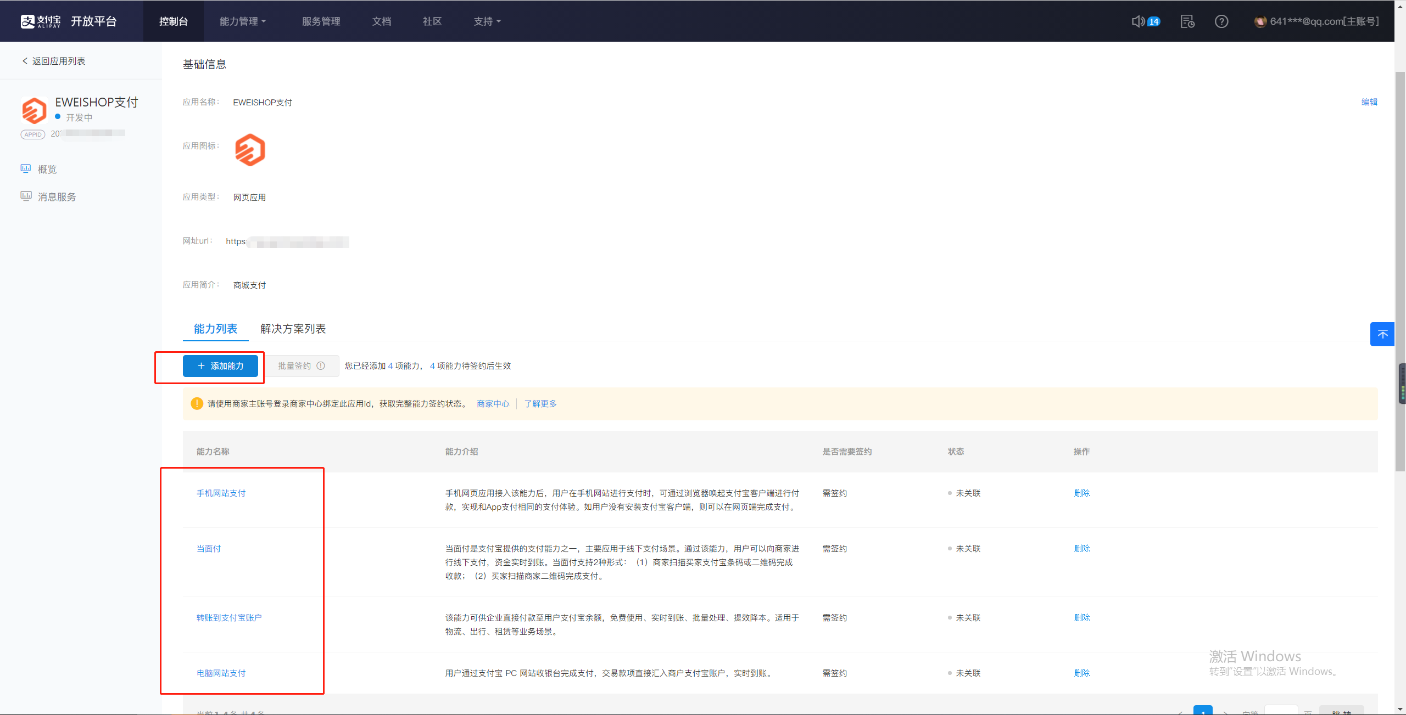Click the 添加能力 button
The width and height of the screenshot is (1406, 715).
click(220, 366)
